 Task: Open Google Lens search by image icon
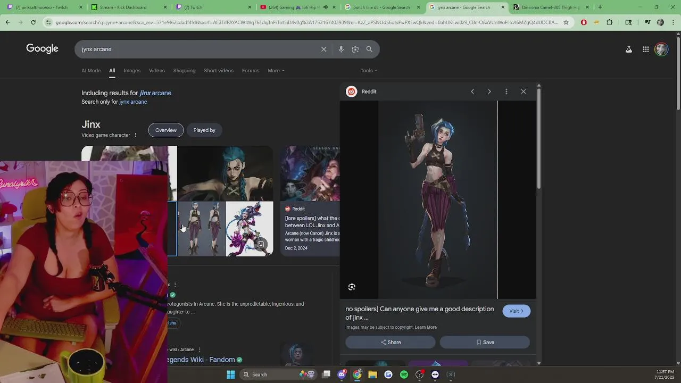[x=355, y=49]
